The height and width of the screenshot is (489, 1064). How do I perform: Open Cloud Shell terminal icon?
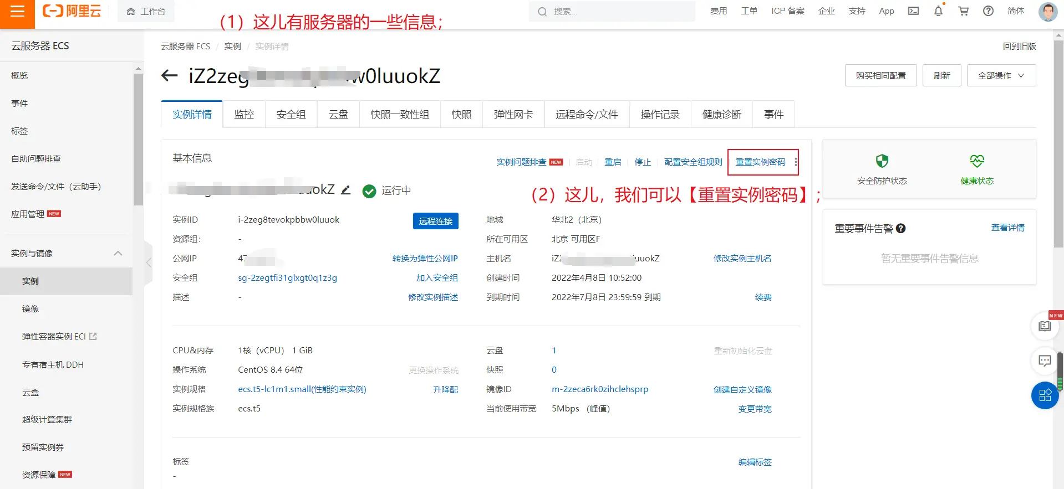(913, 11)
